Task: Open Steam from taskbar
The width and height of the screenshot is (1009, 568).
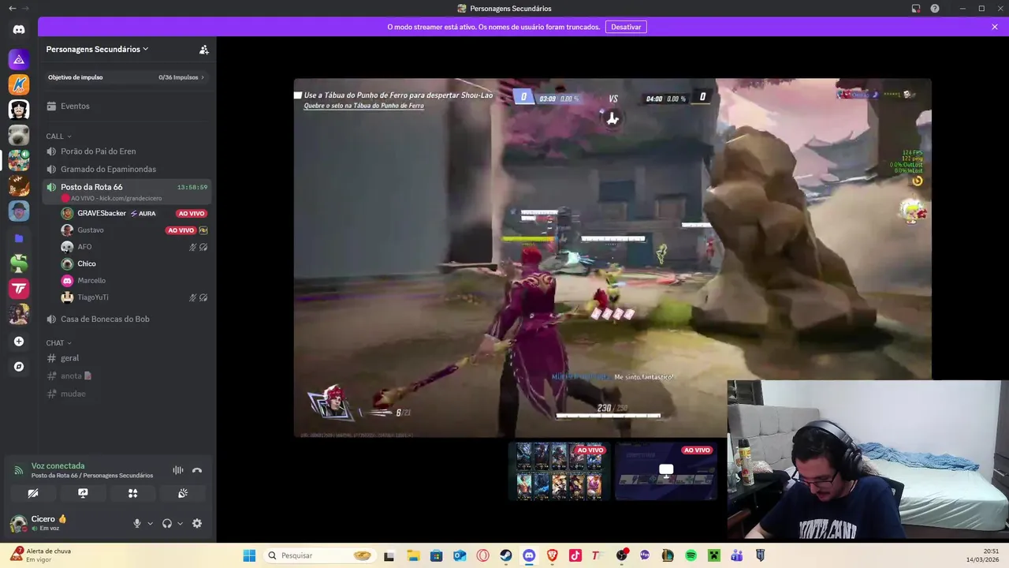Action: [x=506, y=555]
